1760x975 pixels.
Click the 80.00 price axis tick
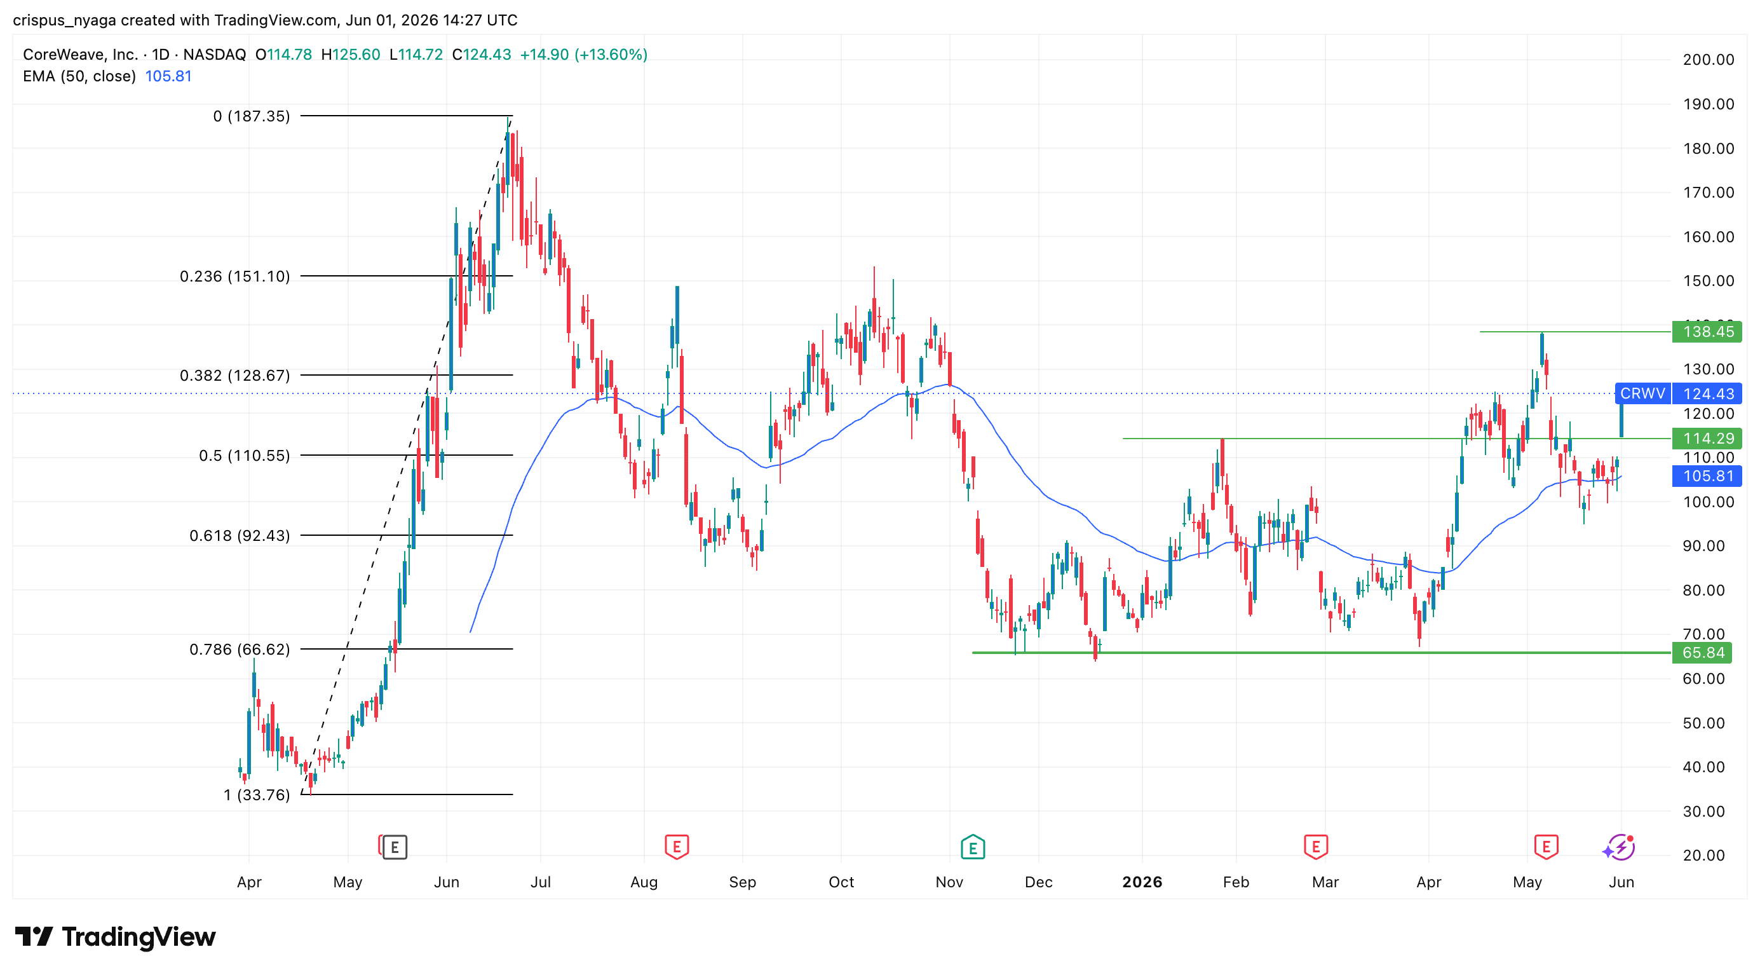pos(1704,590)
